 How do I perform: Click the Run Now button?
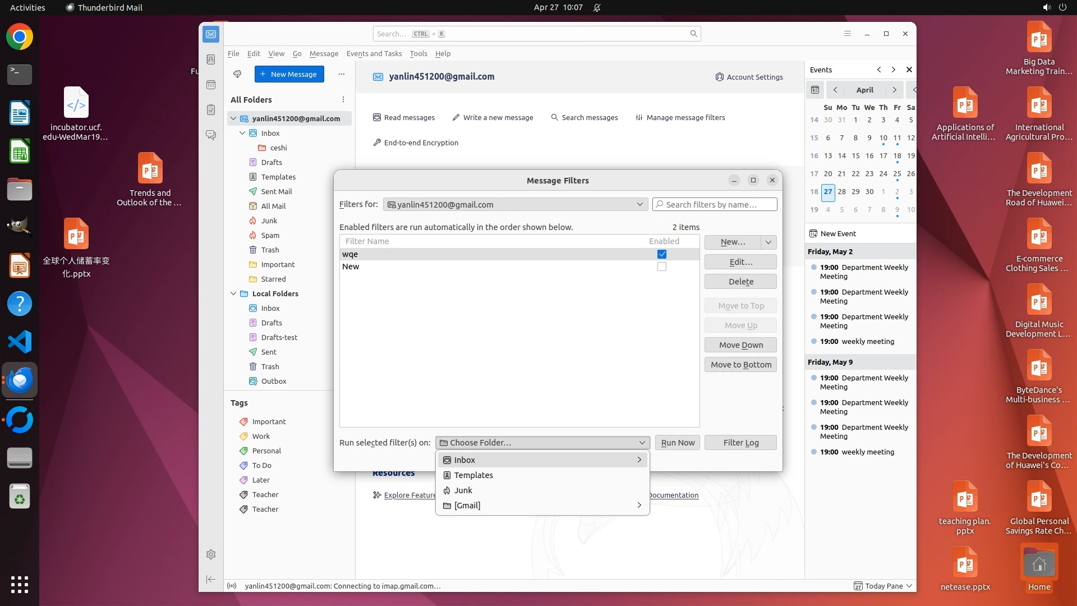[678, 442]
